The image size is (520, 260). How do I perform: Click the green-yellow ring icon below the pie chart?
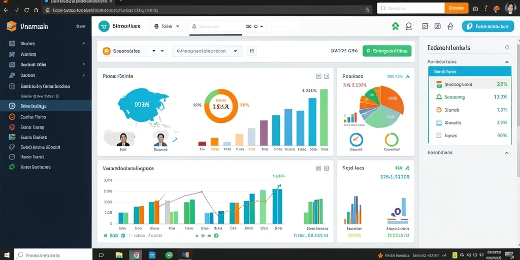[x=392, y=140]
